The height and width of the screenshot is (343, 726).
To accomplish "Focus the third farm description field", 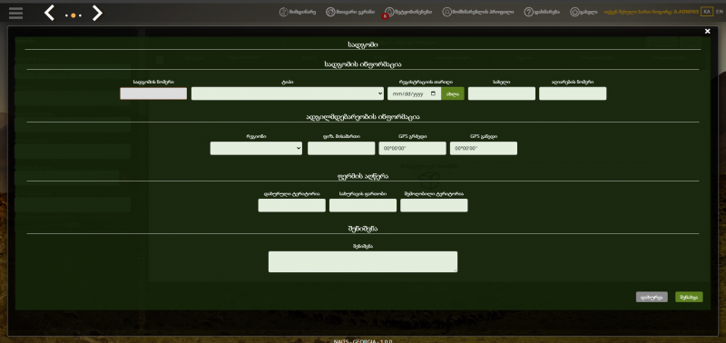I will [x=434, y=205].
